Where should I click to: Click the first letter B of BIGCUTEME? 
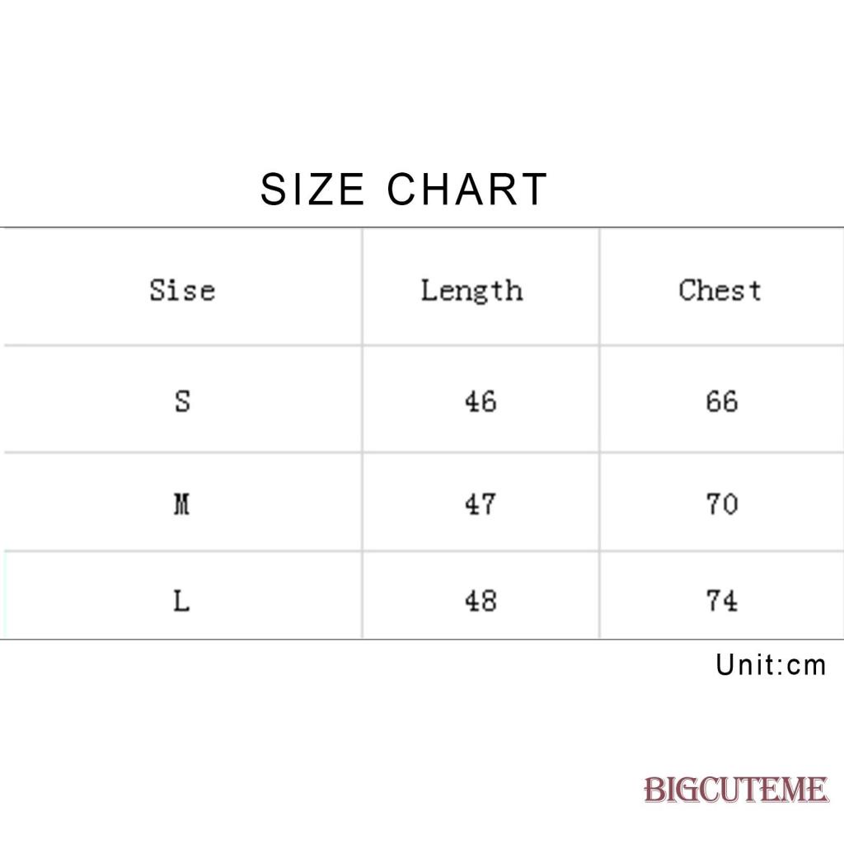(x=653, y=790)
